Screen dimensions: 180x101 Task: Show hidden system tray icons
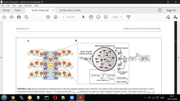tap(145, 98)
